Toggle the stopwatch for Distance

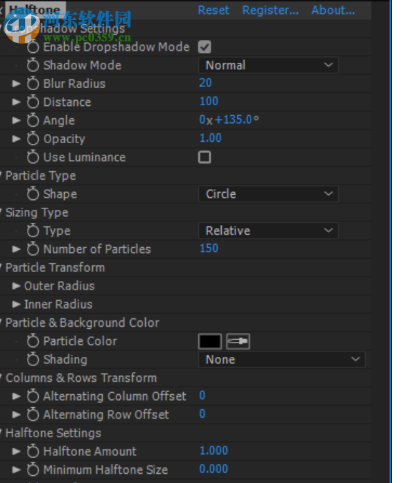click(x=33, y=102)
